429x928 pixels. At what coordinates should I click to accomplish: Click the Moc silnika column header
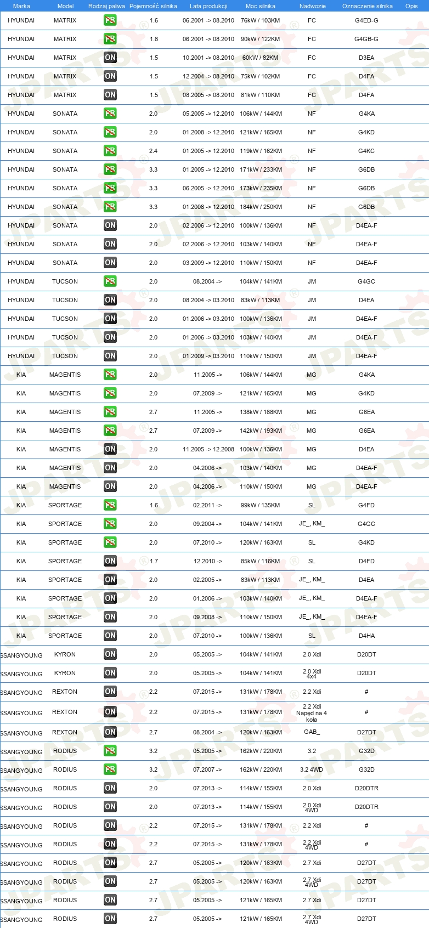tap(261, 6)
